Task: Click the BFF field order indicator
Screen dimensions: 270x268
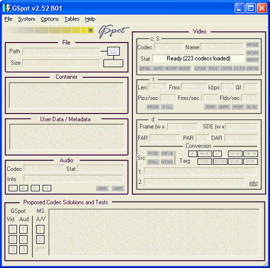Action: [224, 107]
